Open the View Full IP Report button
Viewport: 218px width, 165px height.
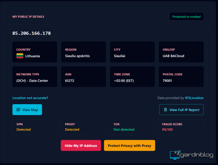coord(181,110)
